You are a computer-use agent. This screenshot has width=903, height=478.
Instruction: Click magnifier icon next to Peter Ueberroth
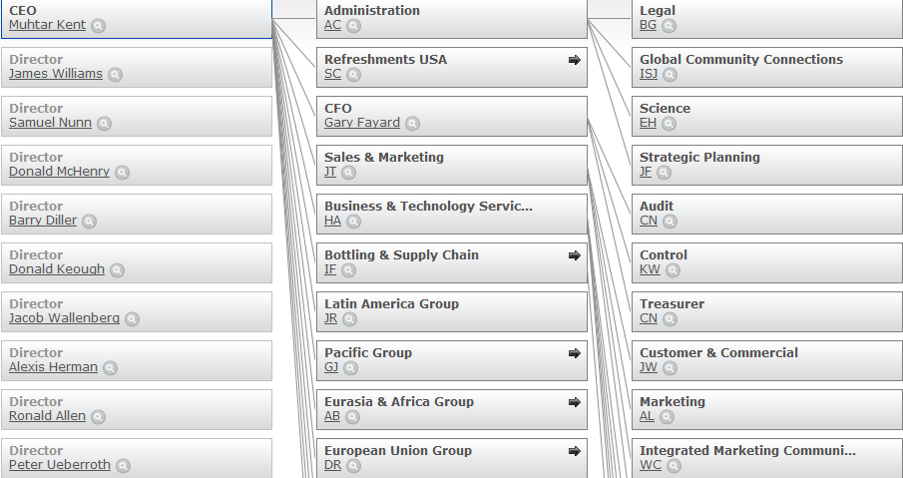click(123, 466)
